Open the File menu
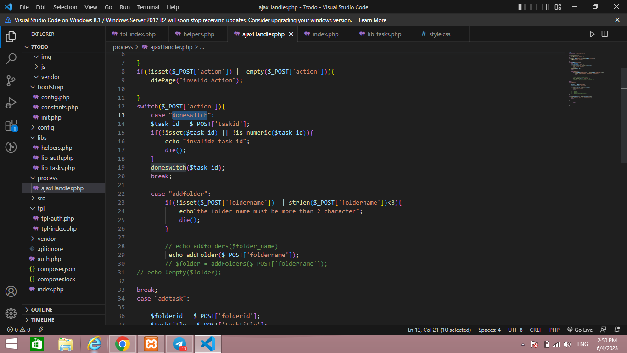The height and width of the screenshot is (353, 627). tap(24, 7)
